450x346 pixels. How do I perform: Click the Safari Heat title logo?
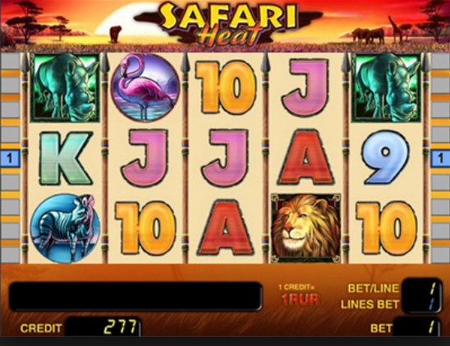point(228,23)
